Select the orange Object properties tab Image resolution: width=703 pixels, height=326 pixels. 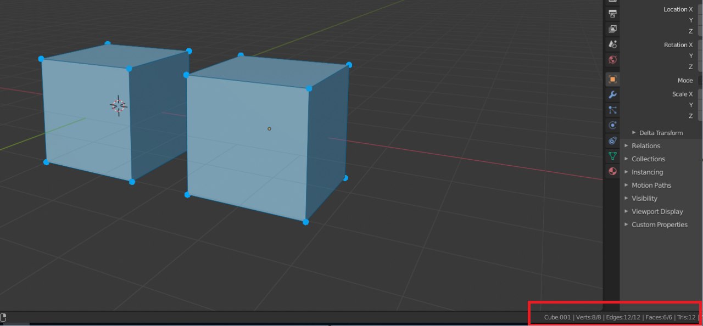[x=613, y=80]
